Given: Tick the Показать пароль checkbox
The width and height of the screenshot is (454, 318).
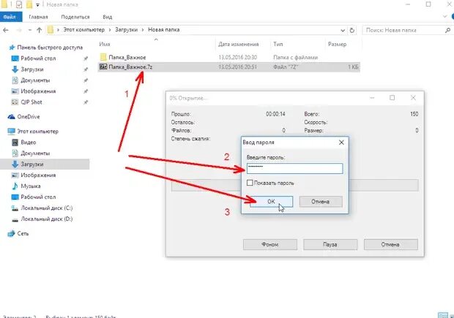Looking at the screenshot, I should 250,183.
